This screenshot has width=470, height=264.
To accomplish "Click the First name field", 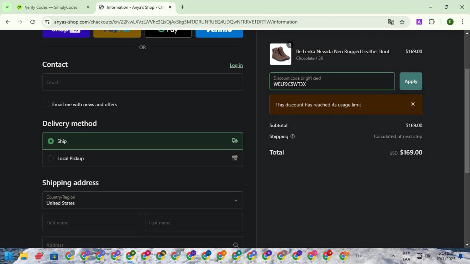I will pyautogui.click(x=91, y=223).
